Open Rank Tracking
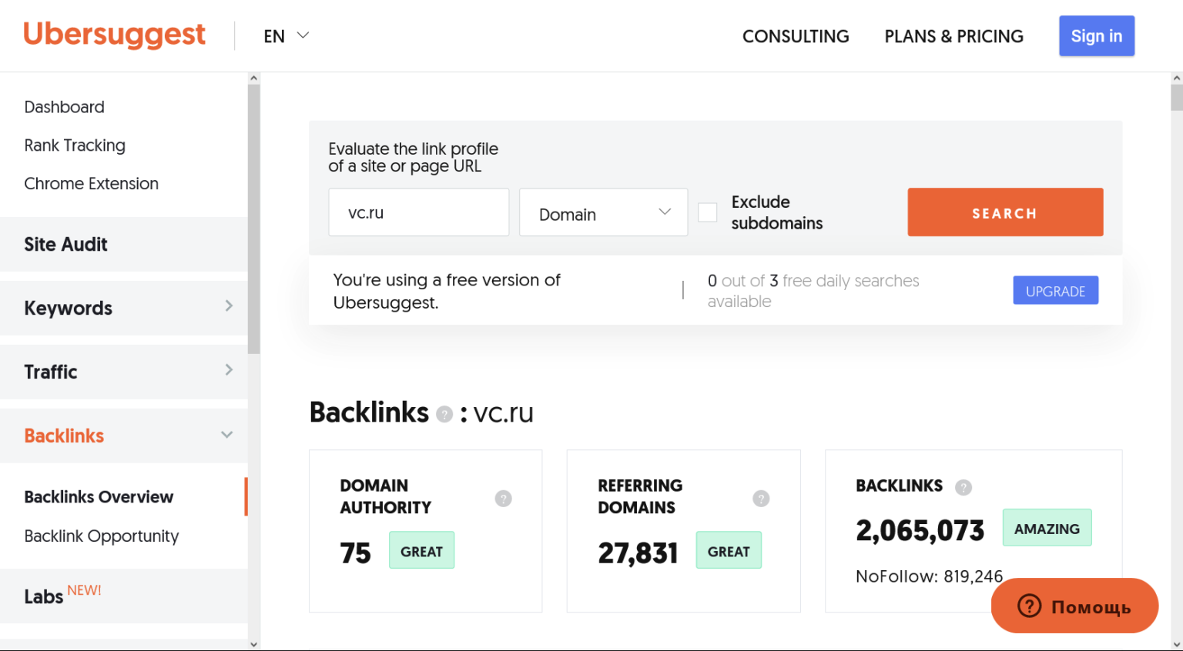 coord(75,145)
